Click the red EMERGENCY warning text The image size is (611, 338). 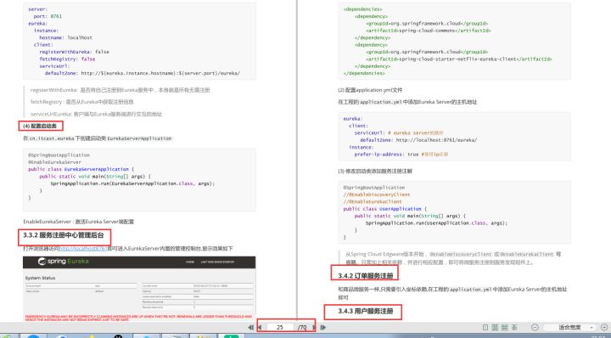[x=138, y=318]
